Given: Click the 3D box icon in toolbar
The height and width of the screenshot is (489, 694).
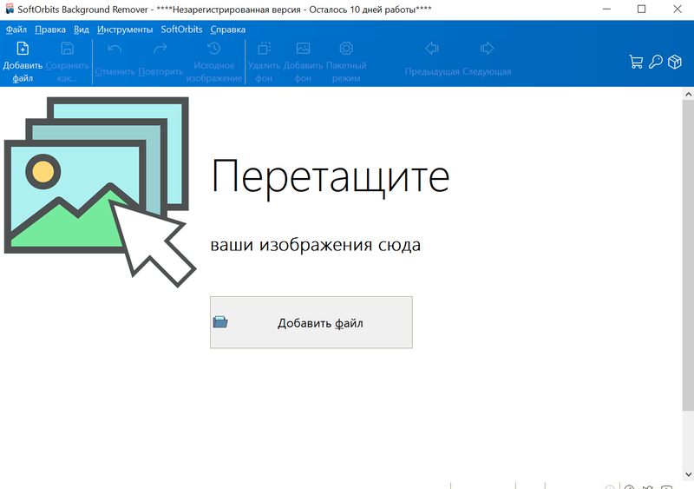Looking at the screenshot, I should pyautogui.click(x=675, y=62).
